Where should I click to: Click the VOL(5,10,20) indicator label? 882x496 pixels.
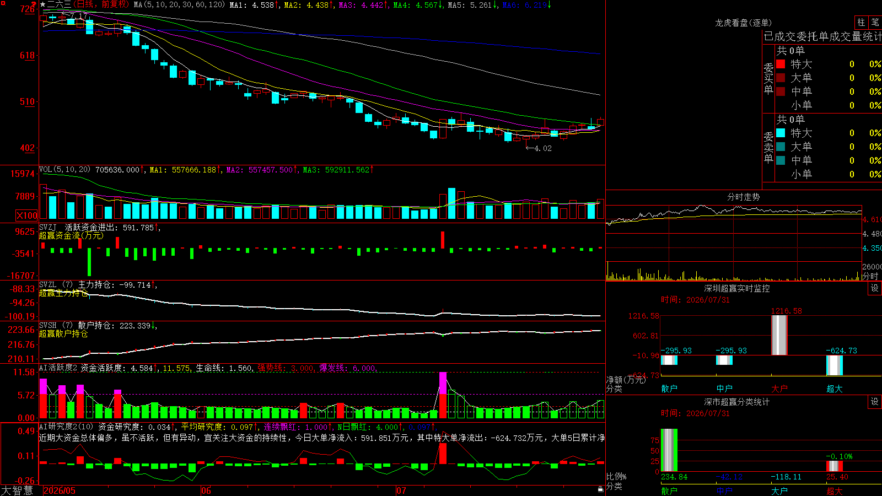click(x=64, y=170)
